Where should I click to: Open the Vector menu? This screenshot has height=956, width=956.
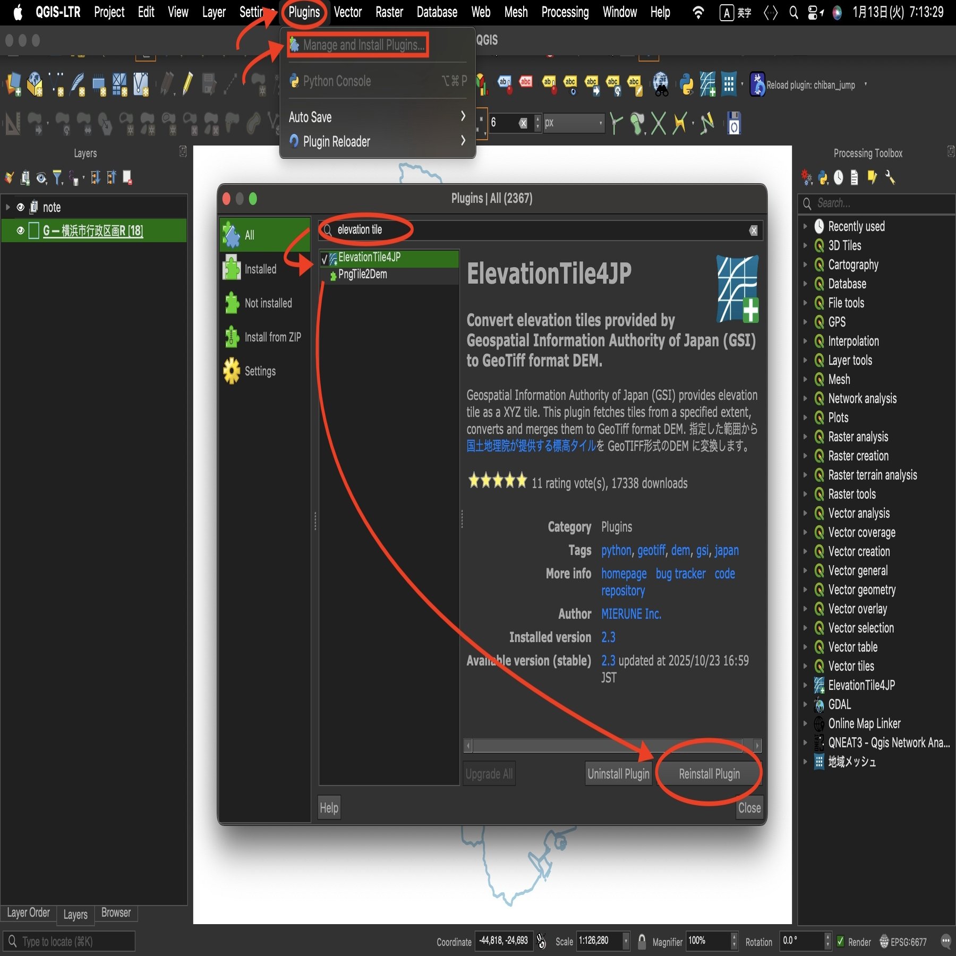pos(348,12)
